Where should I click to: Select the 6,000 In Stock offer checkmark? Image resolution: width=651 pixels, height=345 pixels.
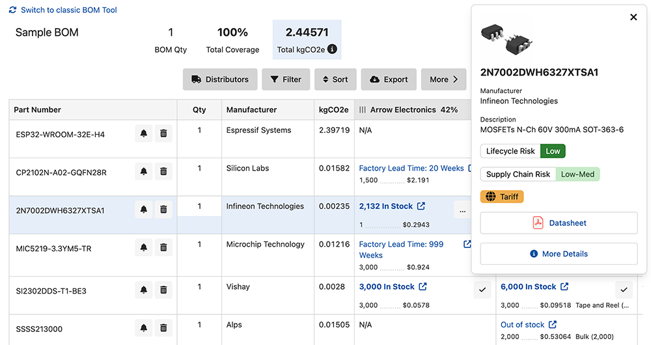(624, 290)
